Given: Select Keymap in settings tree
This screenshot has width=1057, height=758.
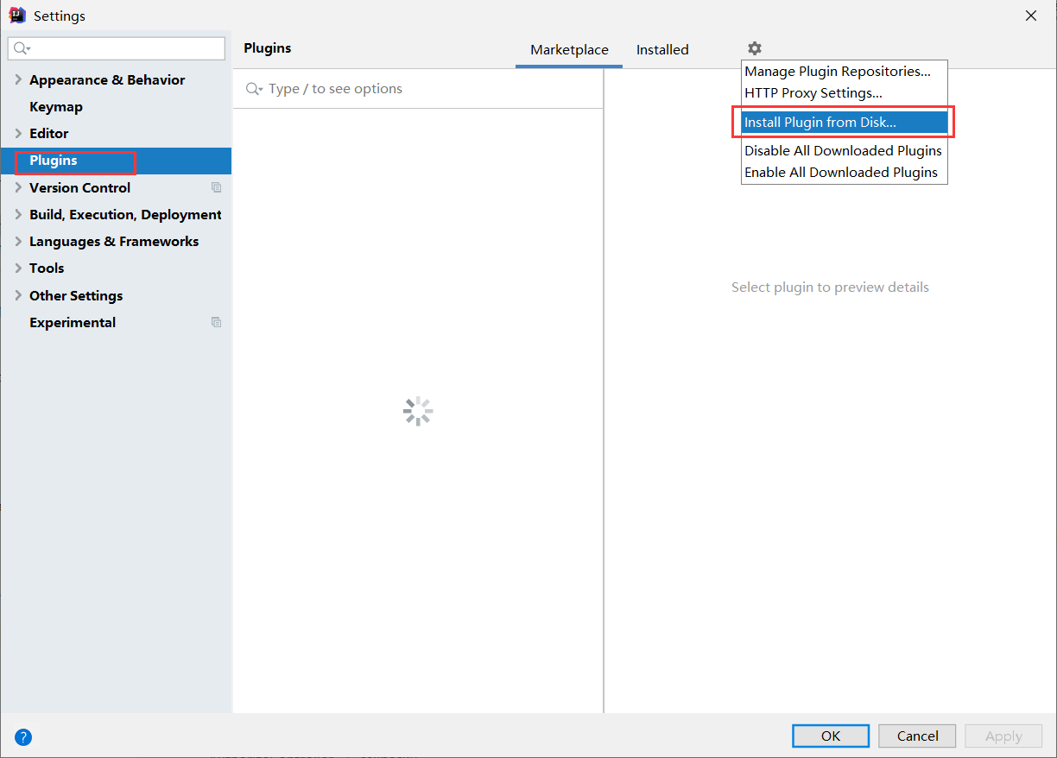Looking at the screenshot, I should pyautogui.click(x=56, y=107).
